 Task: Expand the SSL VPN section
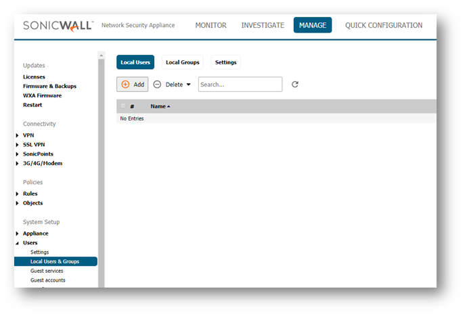pyautogui.click(x=18, y=145)
